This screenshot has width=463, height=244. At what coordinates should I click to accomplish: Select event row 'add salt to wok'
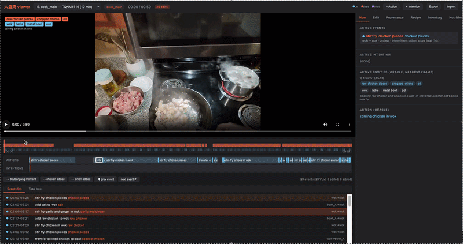click(x=175, y=205)
